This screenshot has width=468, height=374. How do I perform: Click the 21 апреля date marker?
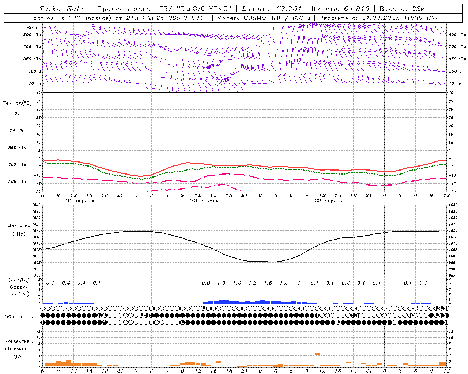(80, 201)
